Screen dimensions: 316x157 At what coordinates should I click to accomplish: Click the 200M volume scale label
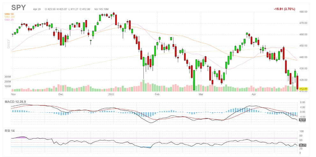pos(7,82)
